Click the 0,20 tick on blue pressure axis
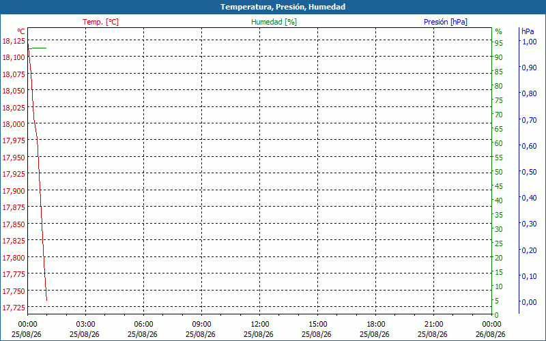The image size is (546, 341). click(530, 250)
